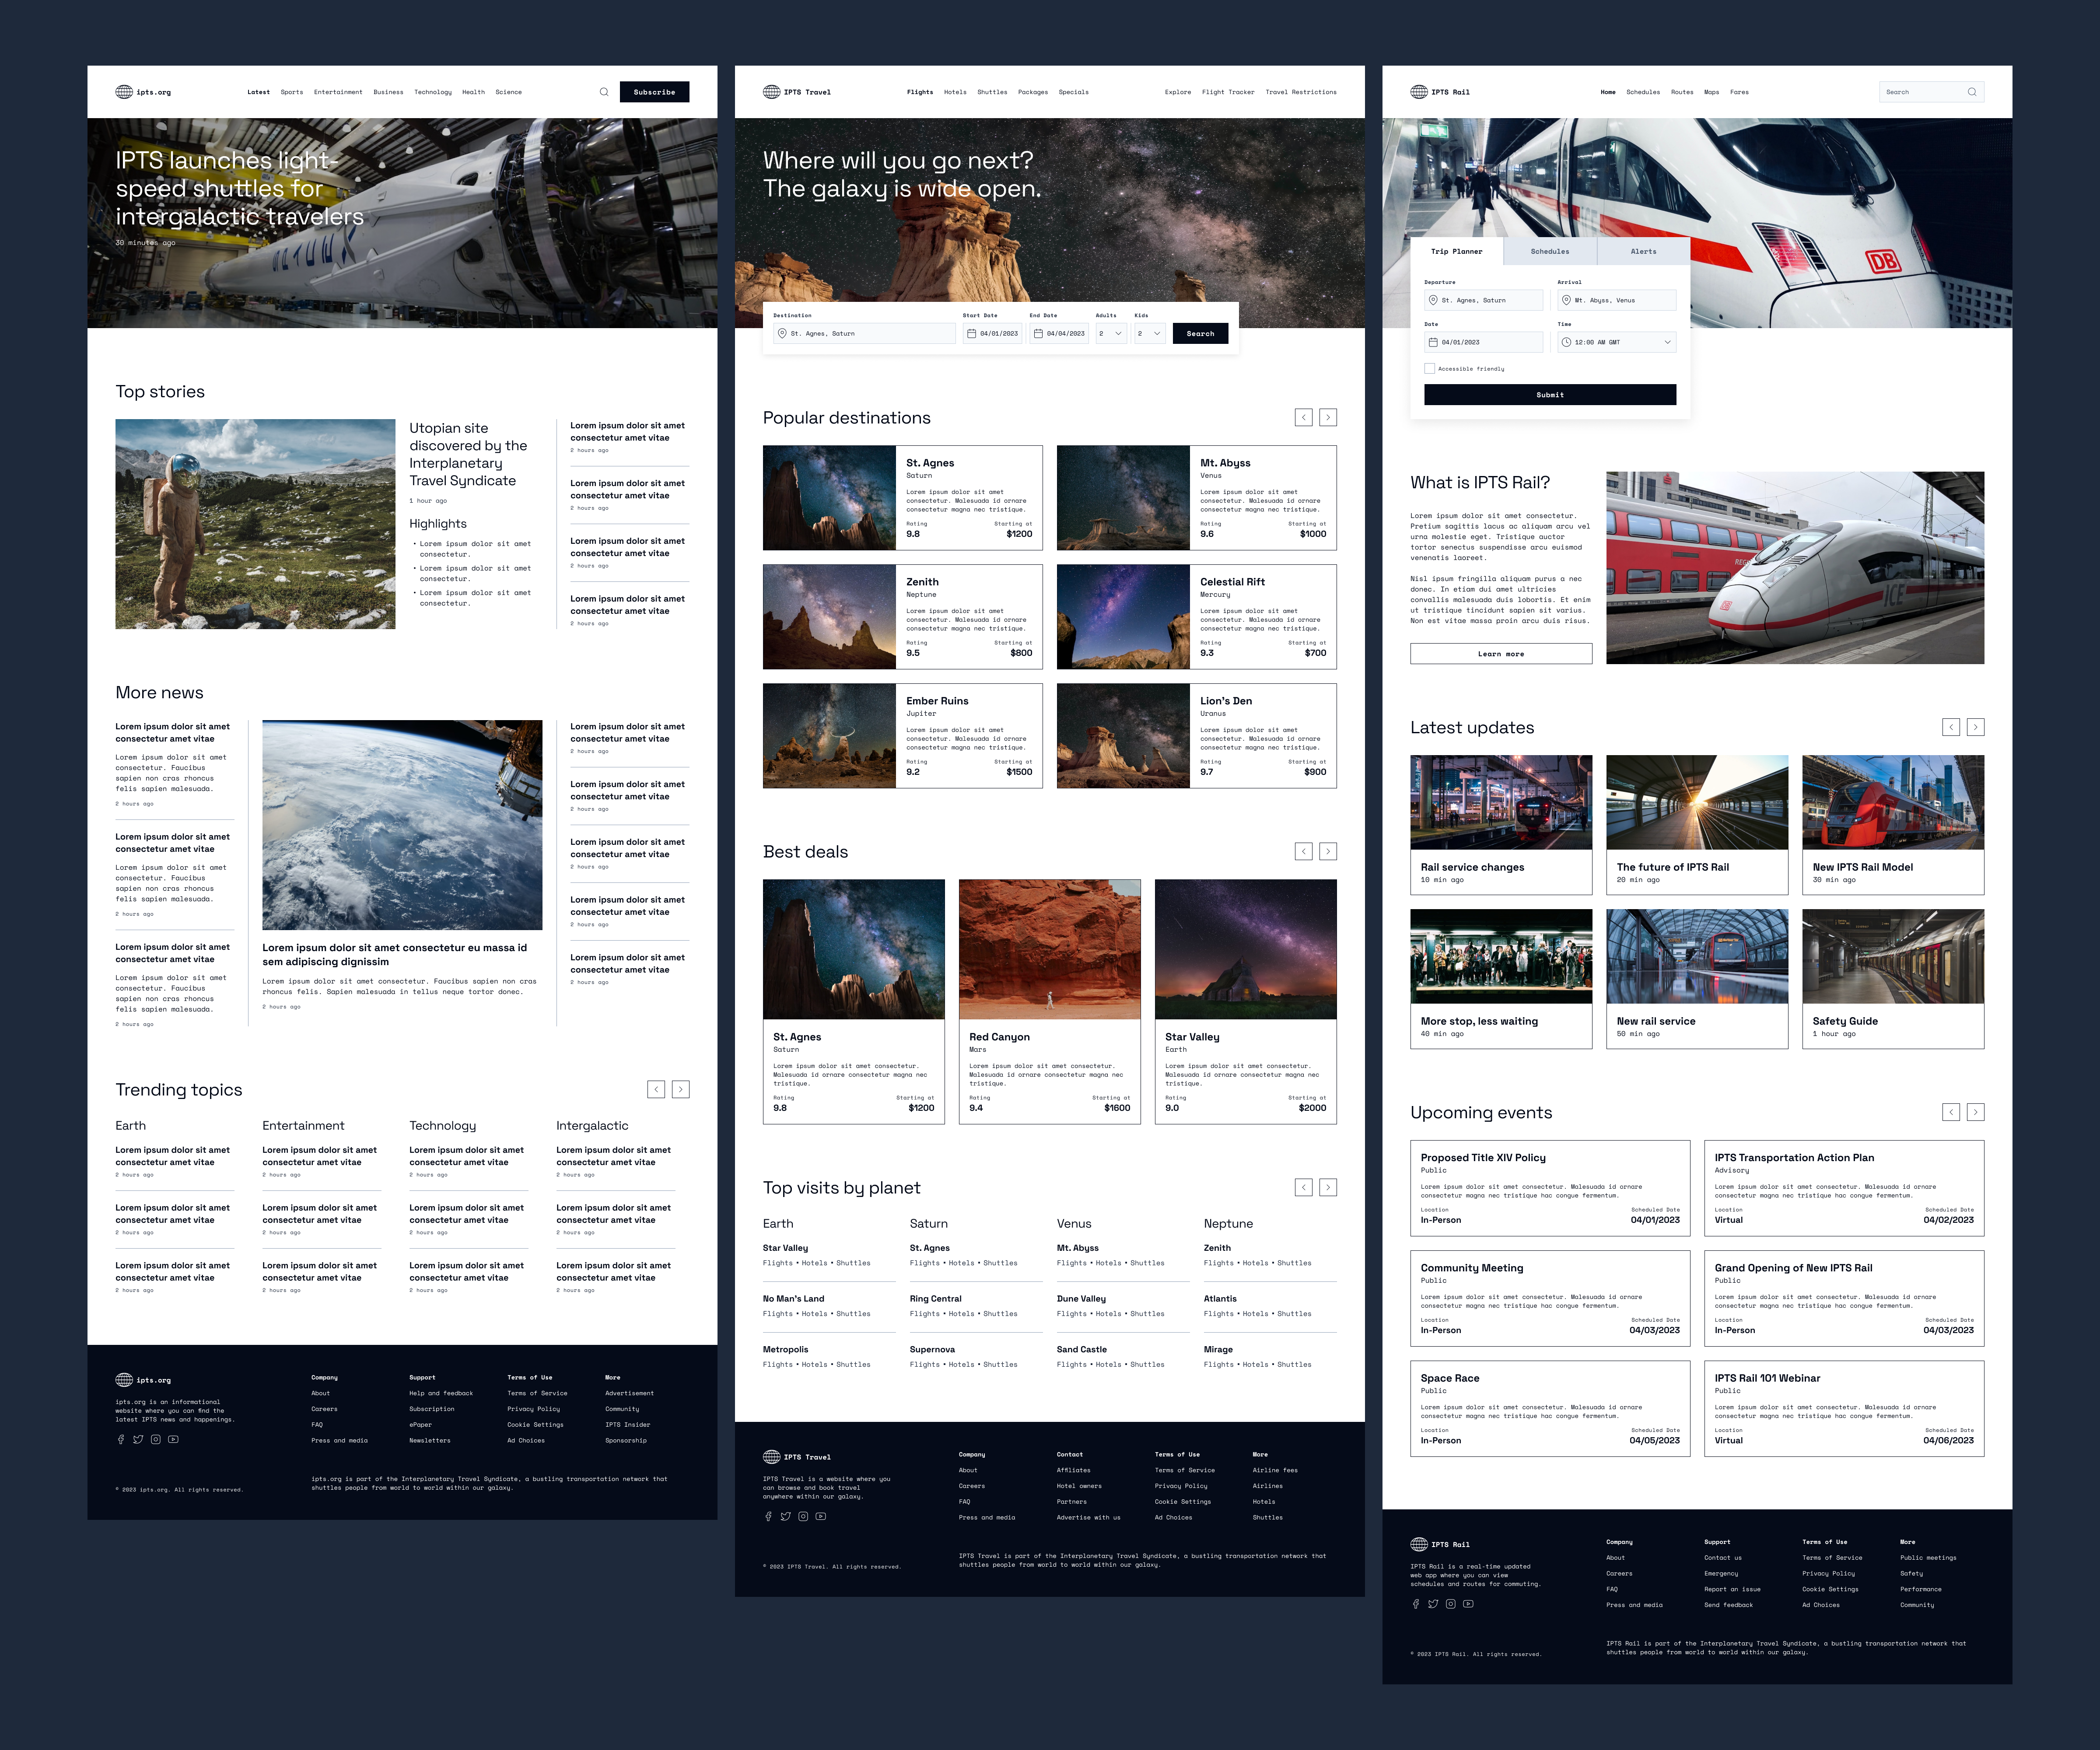Open the Instagram icon in IPTS Travel footer
Screen dimensions: 2100x1750
click(803, 1517)
